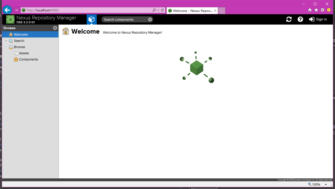Open the address bar dropdown arrow
Viewport: 335px width, 189px height.
point(158,10)
